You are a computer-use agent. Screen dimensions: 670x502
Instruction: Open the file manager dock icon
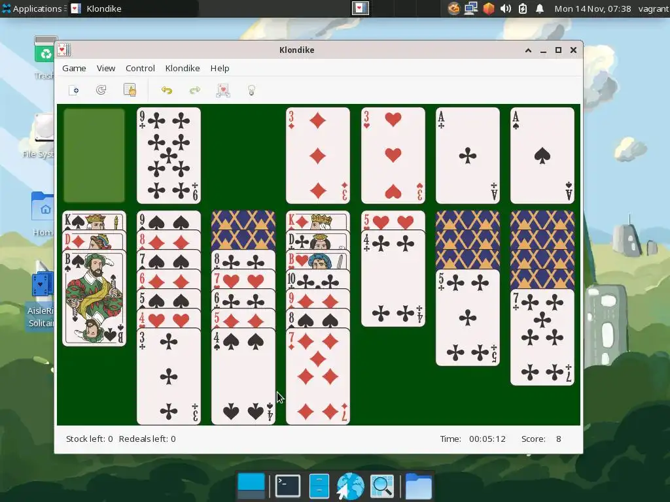tap(319, 486)
